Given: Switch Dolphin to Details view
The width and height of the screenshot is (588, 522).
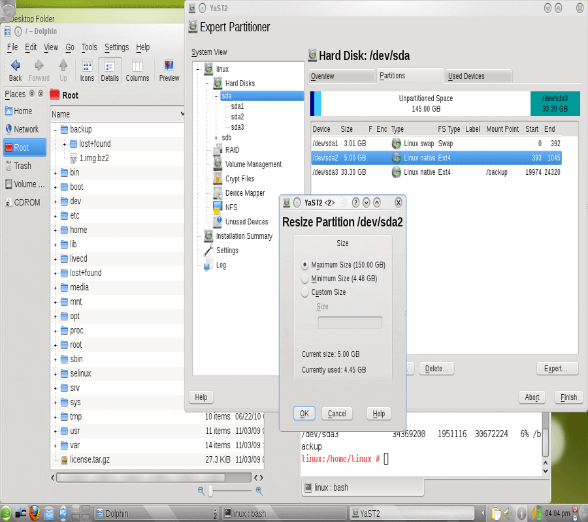Looking at the screenshot, I should pos(110,70).
